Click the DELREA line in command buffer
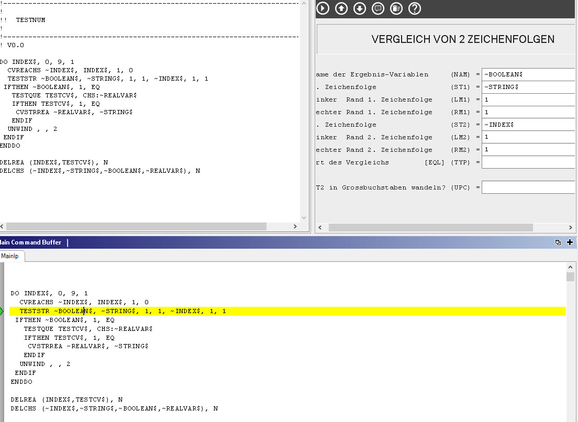 click(x=66, y=399)
